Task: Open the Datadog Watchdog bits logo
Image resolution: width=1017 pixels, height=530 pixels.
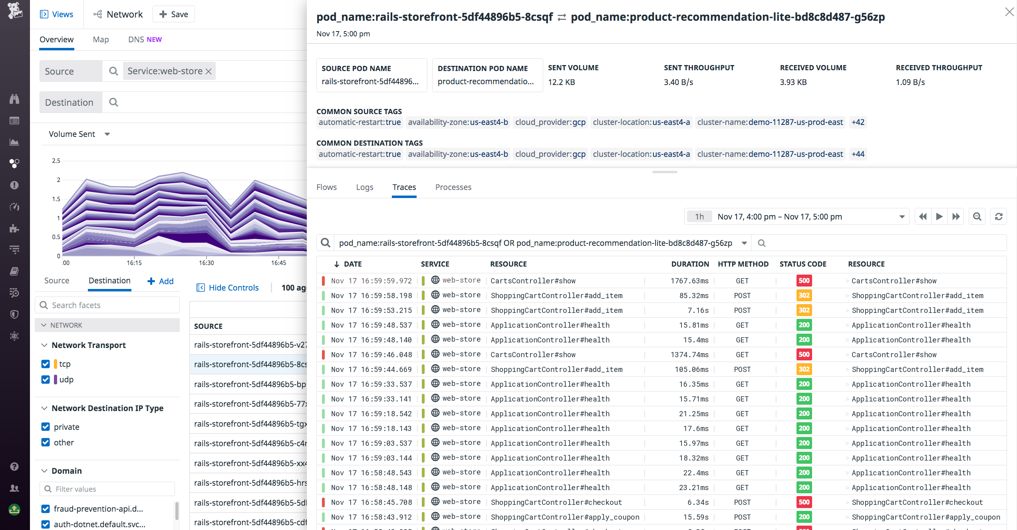Action: coord(14,11)
